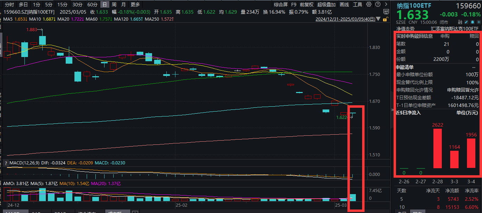Screen dimensions: 482x213
Task: Click the 综合屏 button
Action: pos(280,4)
